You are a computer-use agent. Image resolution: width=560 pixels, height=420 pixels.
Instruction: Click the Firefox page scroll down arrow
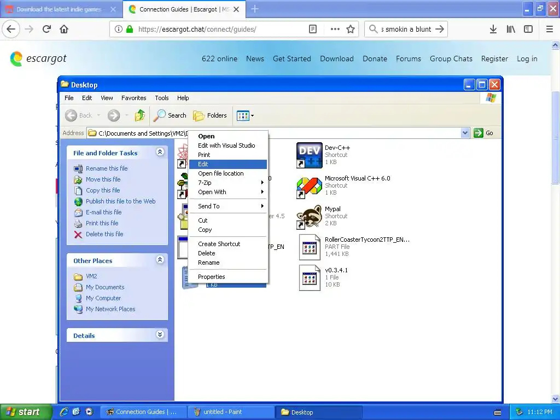(x=556, y=398)
